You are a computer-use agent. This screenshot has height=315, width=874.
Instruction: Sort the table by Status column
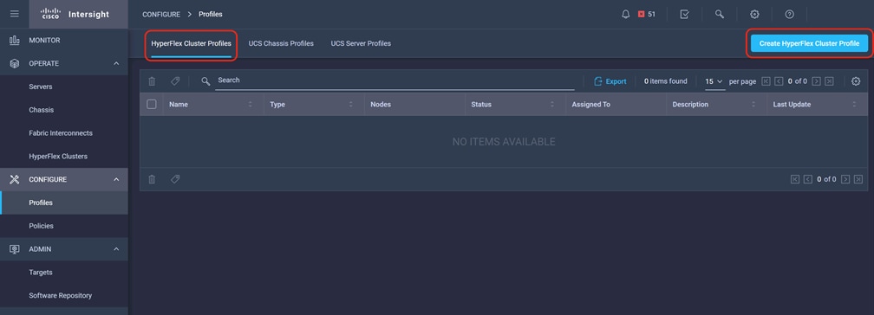coord(552,105)
